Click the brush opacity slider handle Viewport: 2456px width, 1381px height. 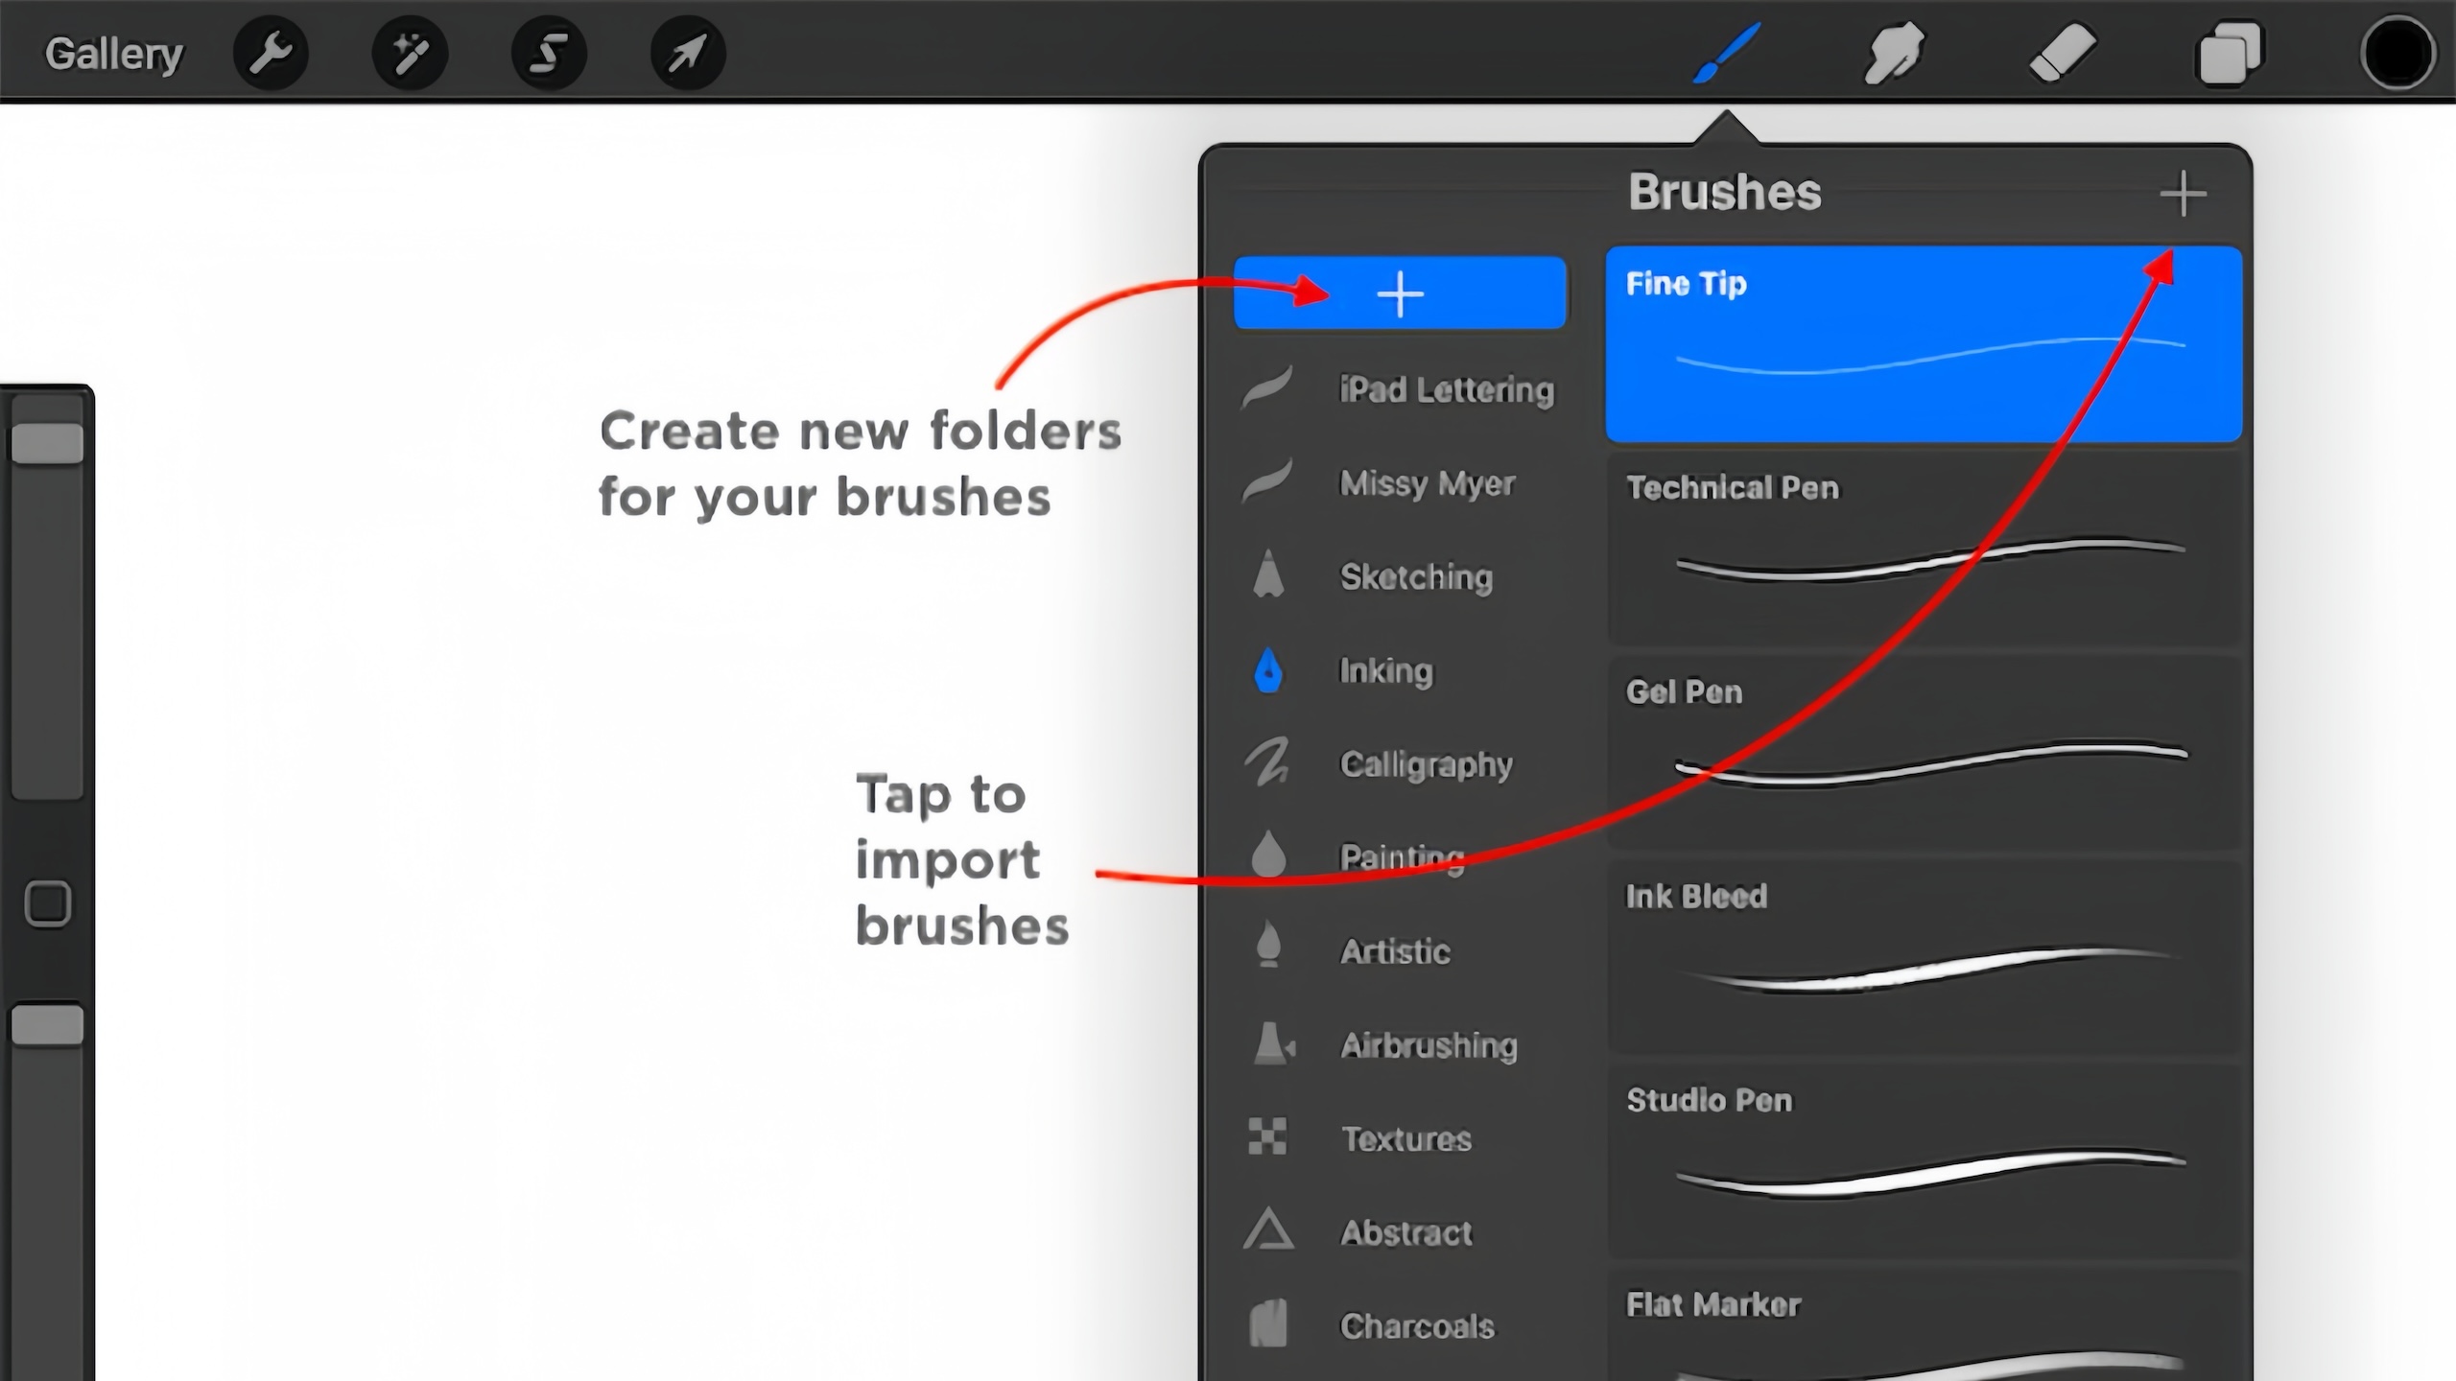coord(47,1025)
